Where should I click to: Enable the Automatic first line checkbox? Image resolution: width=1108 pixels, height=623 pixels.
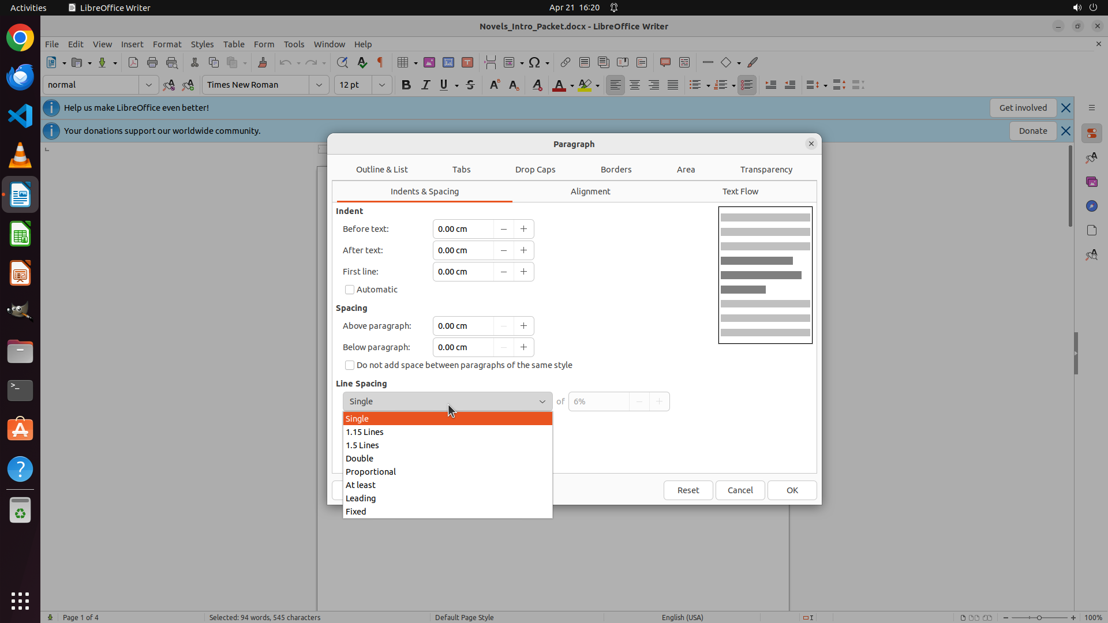[350, 290]
